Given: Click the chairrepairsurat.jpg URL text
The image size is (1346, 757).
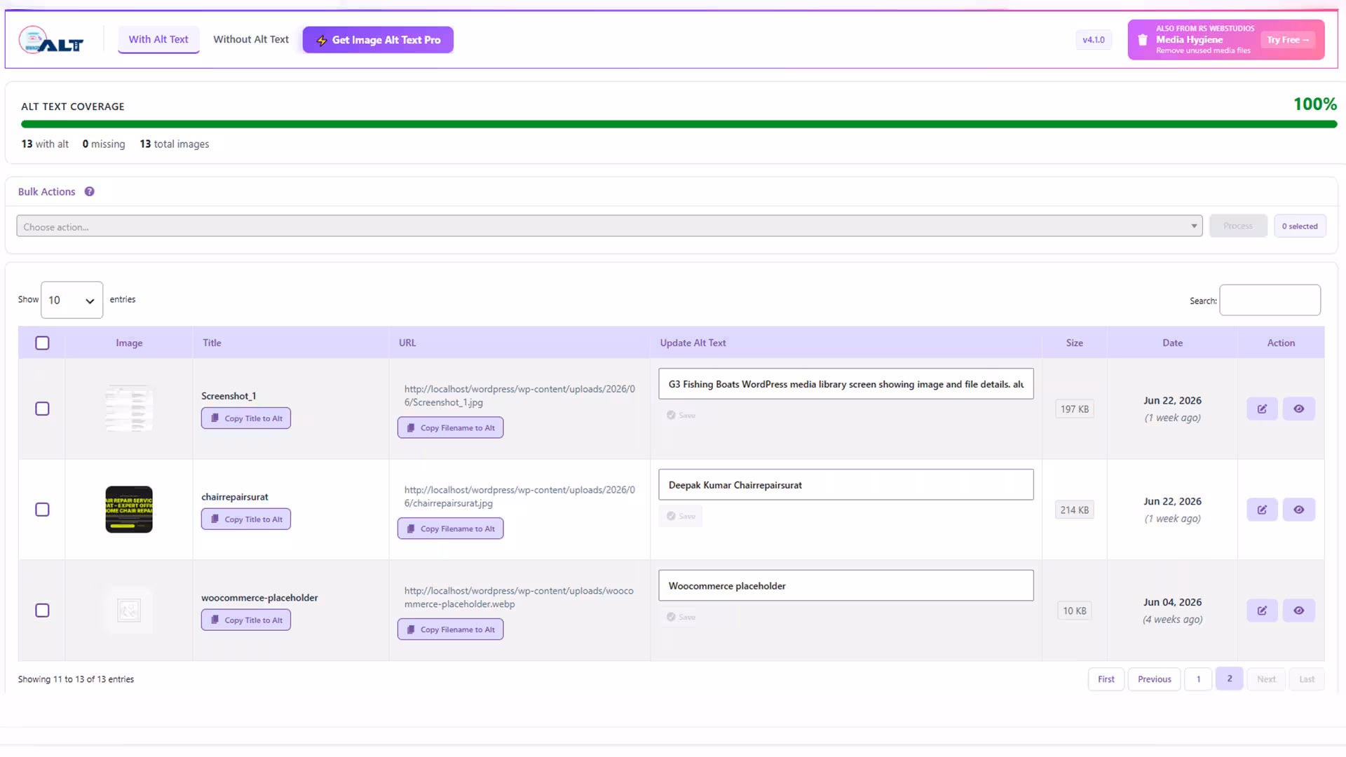Looking at the screenshot, I should [x=519, y=496].
